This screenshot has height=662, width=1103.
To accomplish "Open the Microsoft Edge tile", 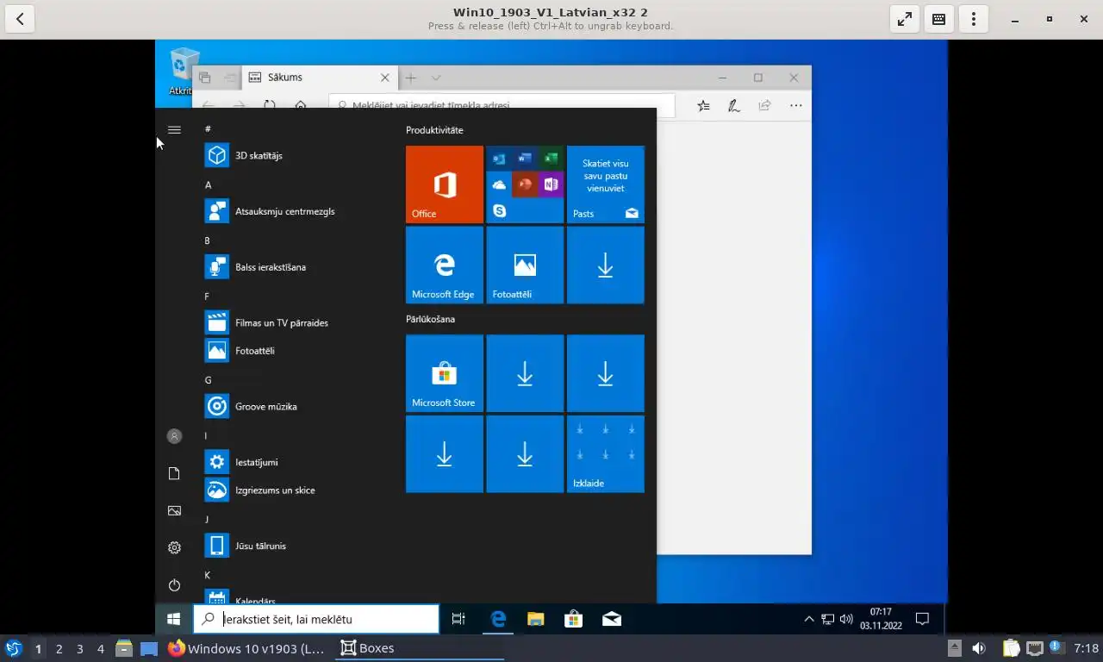I will point(445,265).
